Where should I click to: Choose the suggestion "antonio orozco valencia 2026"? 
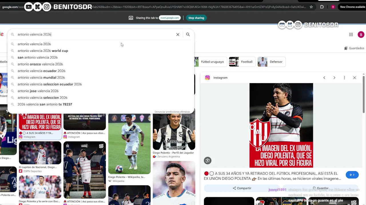[x=101, y=64]
